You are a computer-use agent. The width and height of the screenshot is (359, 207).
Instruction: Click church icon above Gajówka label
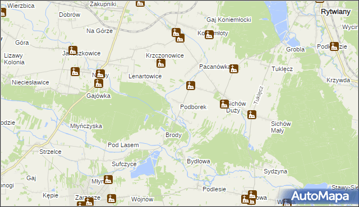(x=99, y=83)
